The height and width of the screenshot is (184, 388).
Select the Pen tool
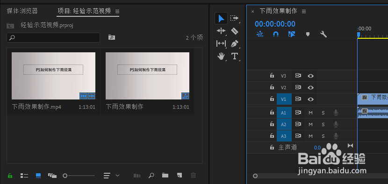pos(234,44)
